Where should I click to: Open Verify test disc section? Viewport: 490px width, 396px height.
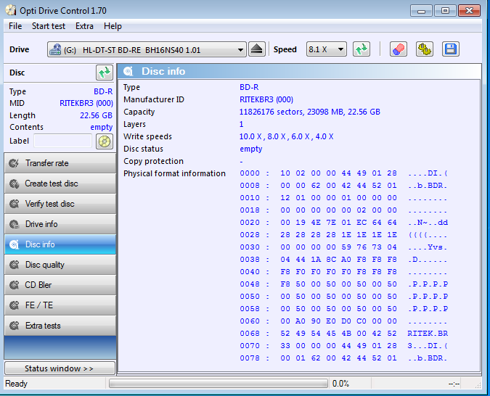[60, 204]
